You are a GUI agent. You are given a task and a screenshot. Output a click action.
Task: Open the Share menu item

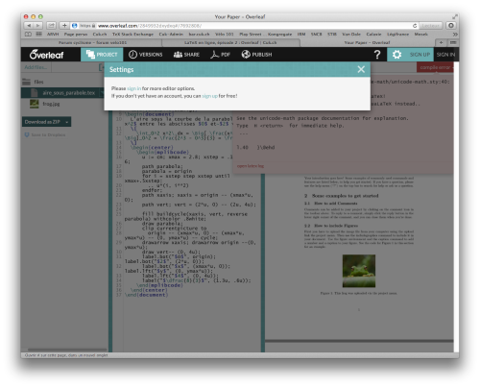186,55
